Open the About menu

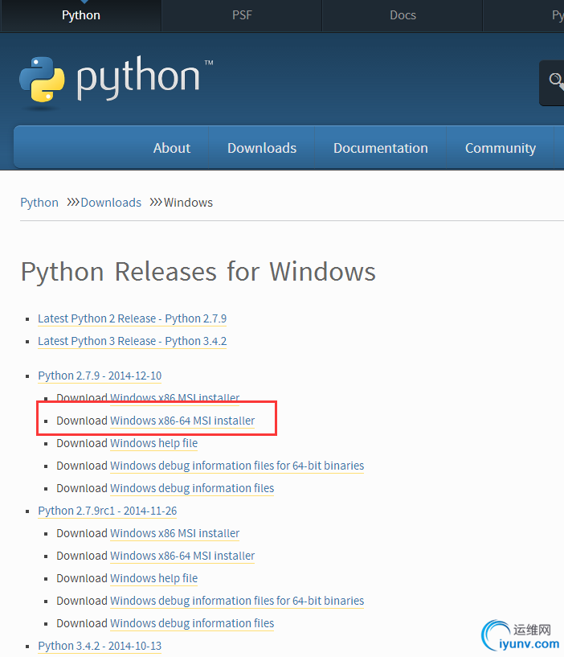coord(172,148)
